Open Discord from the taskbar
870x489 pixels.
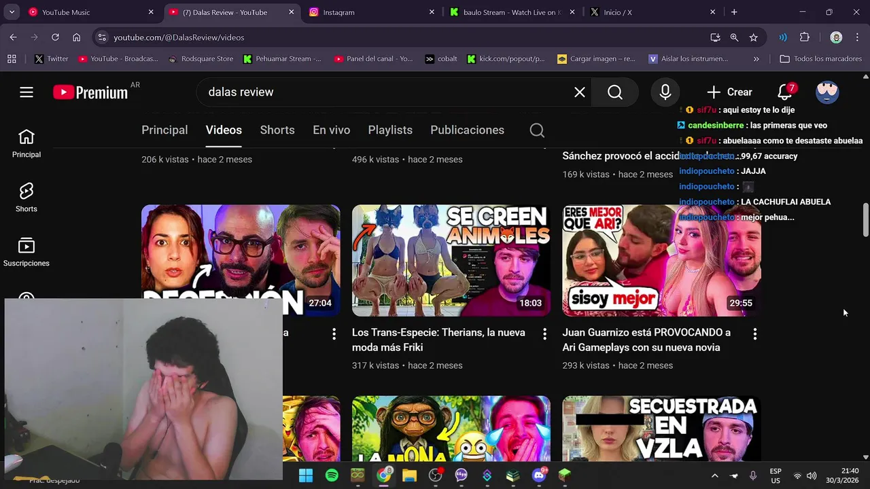coord(540,475)
